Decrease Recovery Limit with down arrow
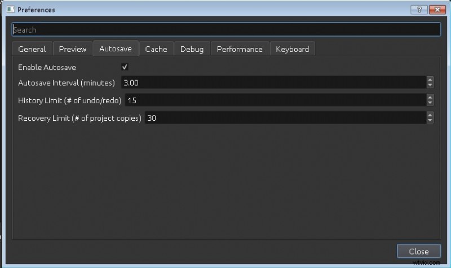Viewport: 451px width, 268px height. click(430, 121)
